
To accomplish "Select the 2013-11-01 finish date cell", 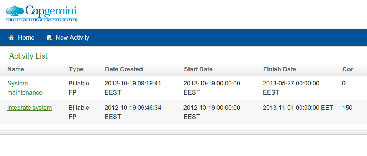I will pyautogui.click(x=298, y=108).
